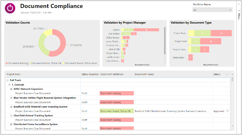The image size is (242, 135).
Task: Select the green 2 bar for Isaiah Langer
Action: click(123, 57)
